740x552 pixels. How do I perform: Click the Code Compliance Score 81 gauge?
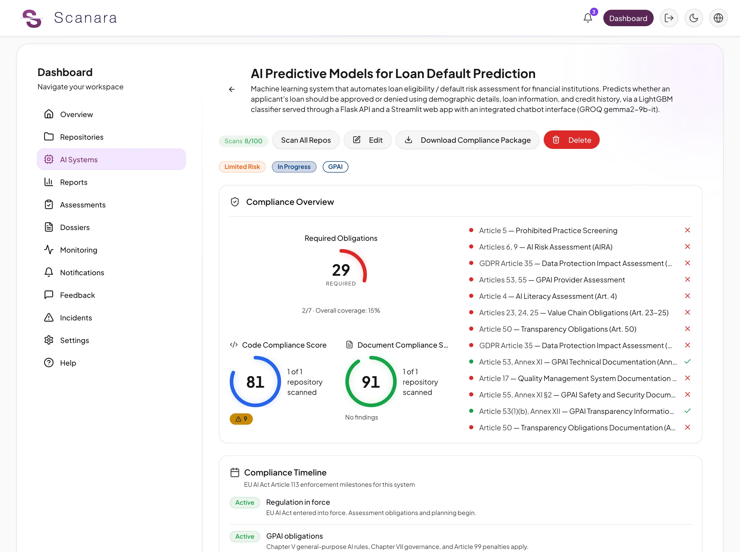(x=255, y=382)
